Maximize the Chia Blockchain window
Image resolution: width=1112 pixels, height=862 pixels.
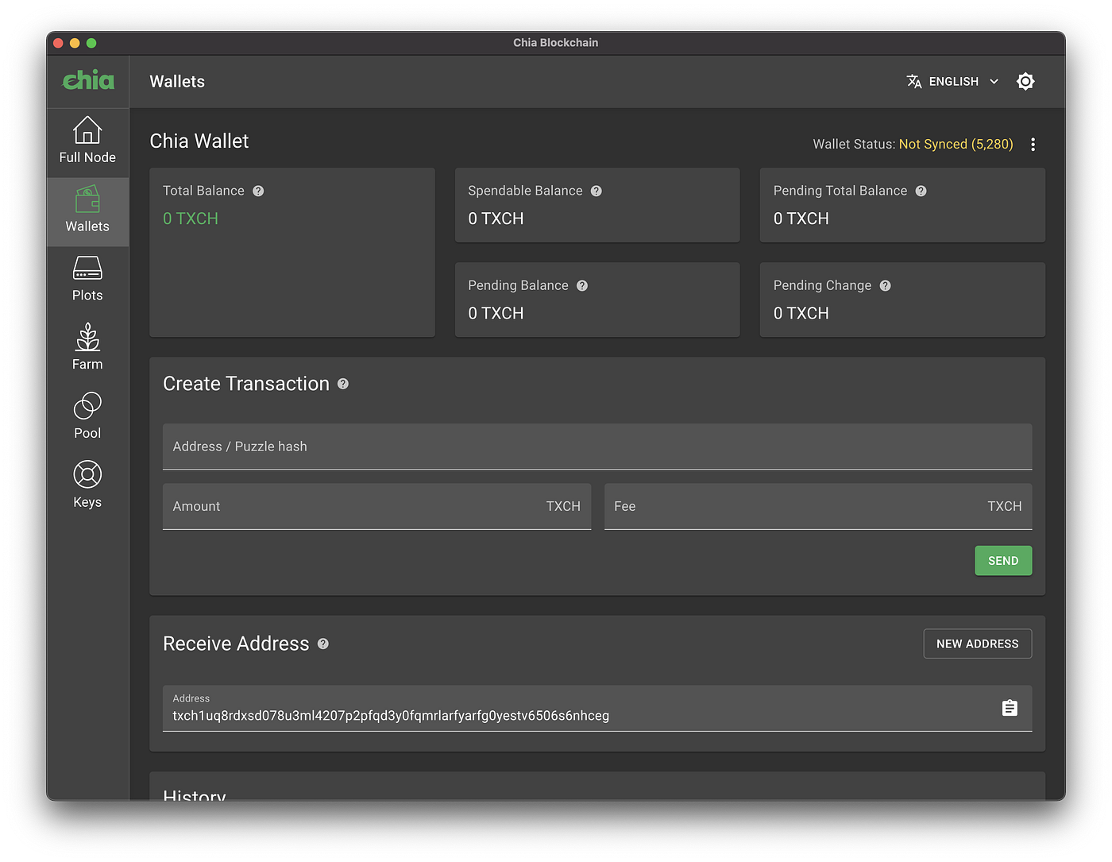click(91, 43)
